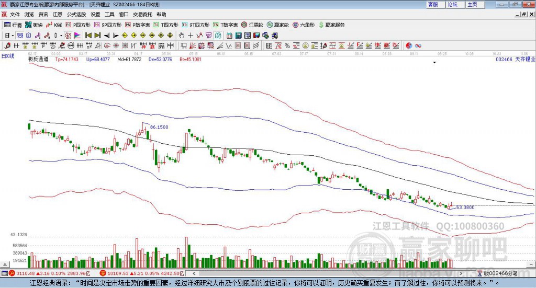
Task: Toggle the 极反 channel indicator icon
Action: (68, 36)
